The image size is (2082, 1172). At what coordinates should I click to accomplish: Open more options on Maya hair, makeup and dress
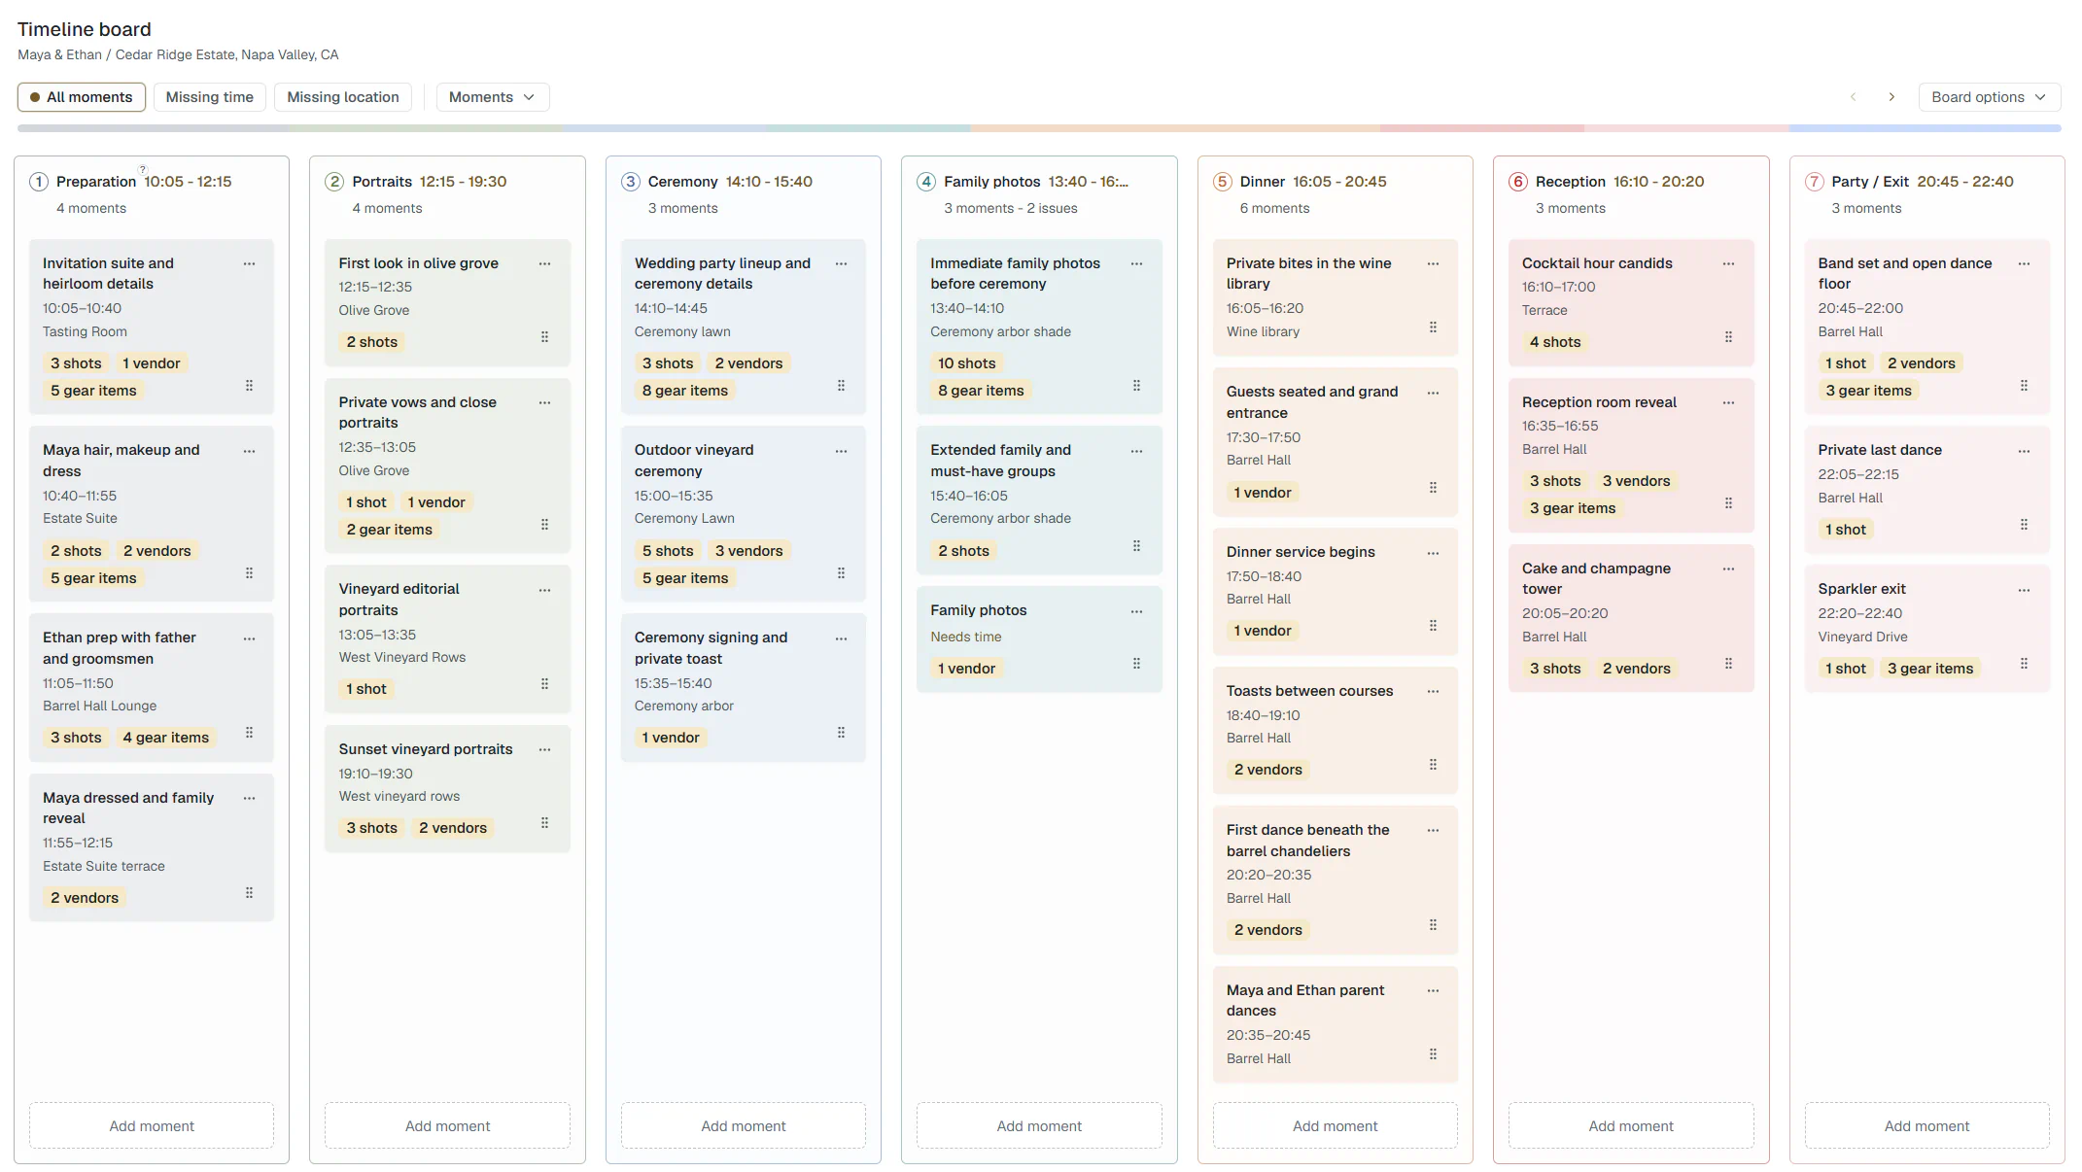tap(249, 451)
